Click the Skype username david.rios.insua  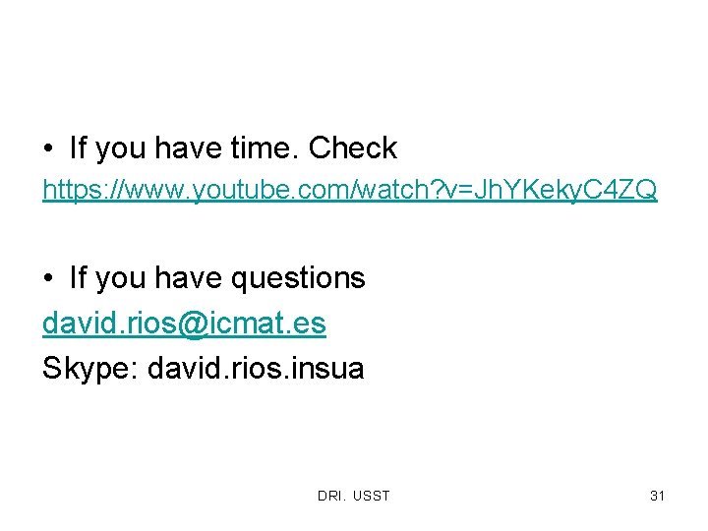pyautogui.click(x=256, y=369)
